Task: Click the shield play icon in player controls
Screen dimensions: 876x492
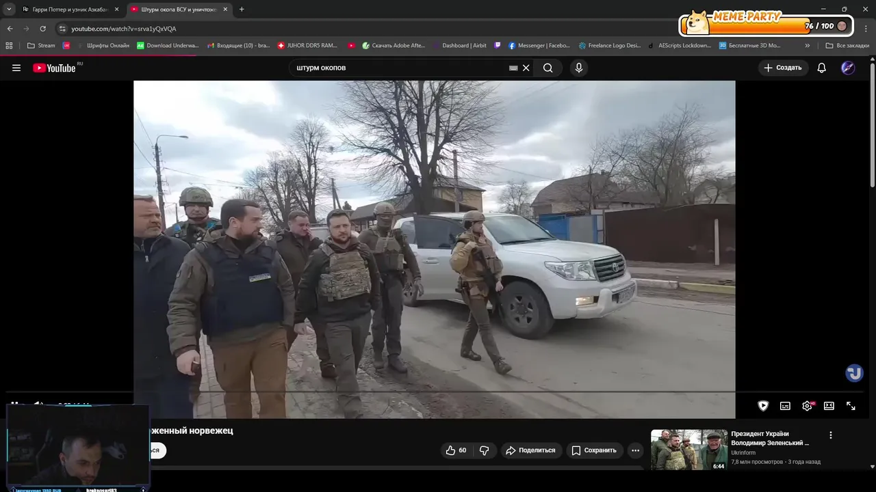Action: point(763,406)
